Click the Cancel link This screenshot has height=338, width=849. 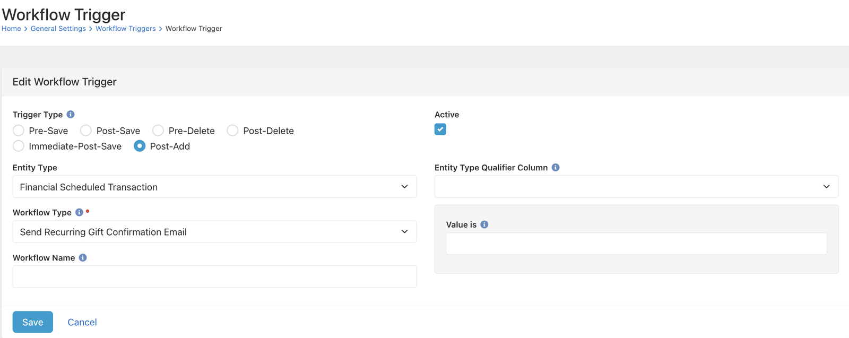tap(82, 322)
